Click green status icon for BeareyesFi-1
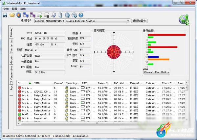Image resolution: width=197 pixels, height=140 pixels. point(19,114)
